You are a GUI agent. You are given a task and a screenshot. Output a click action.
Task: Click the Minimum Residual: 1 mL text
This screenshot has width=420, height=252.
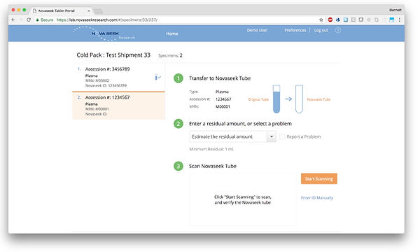tap(211, 149)
